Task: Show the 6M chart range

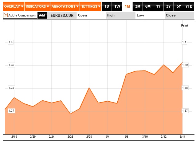Action: [x=148, y=6]
